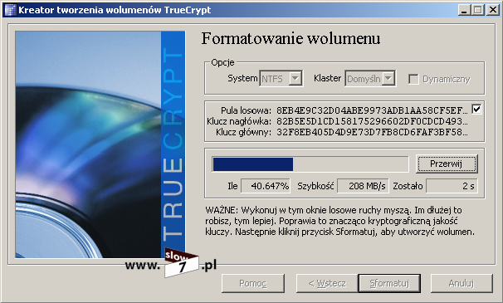Close the TrueCrypt wizard window
This screenshot has width=503, height=303.
click(x=492, y=10)
